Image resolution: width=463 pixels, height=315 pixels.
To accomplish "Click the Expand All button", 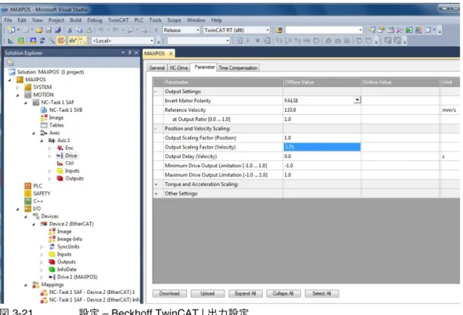I will click(x=245, y=293).
